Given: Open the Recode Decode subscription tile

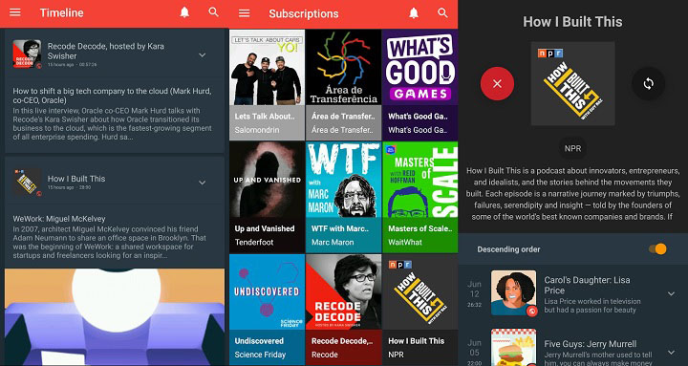Looking at the screenshot, I should click(344, 310).
